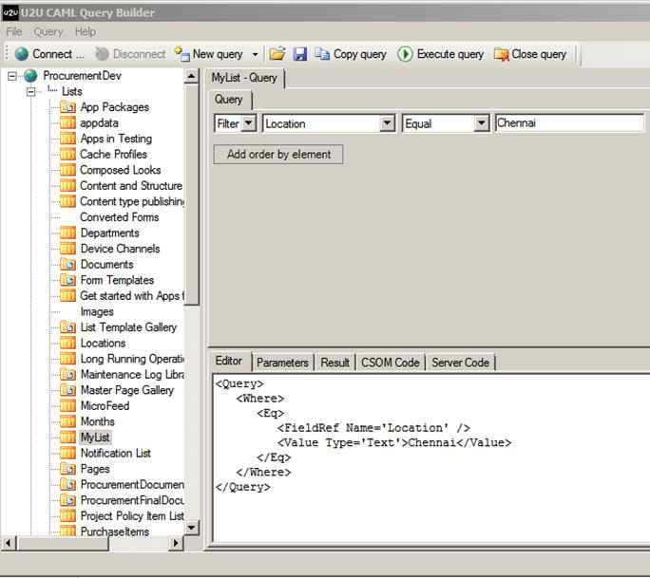Open the Equal operator dropdown

[x=481, y=123]
